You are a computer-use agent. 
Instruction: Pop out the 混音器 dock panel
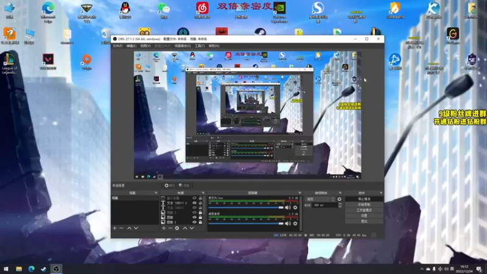[x=300, y=193]
